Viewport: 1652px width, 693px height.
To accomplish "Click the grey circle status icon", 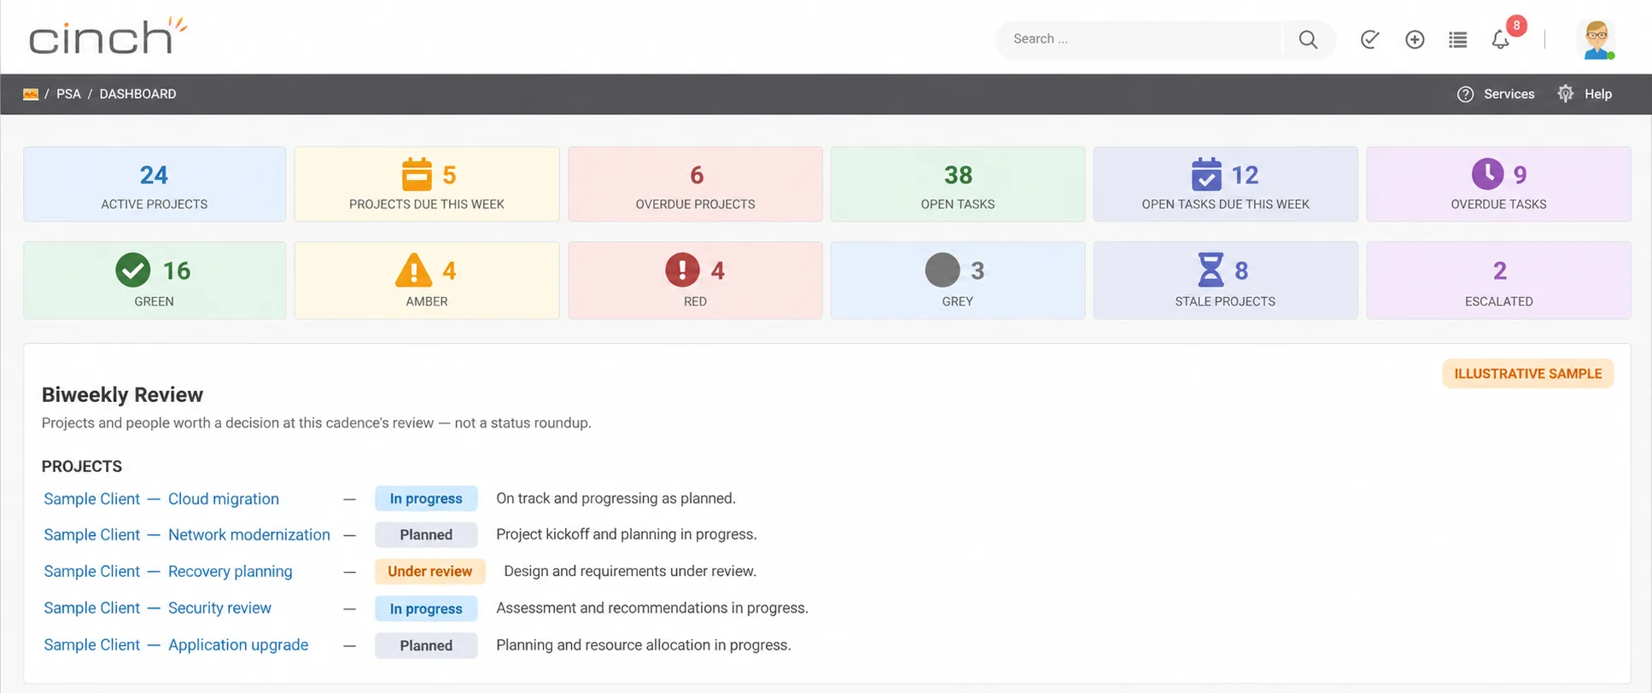I will (x=943, y=271).
